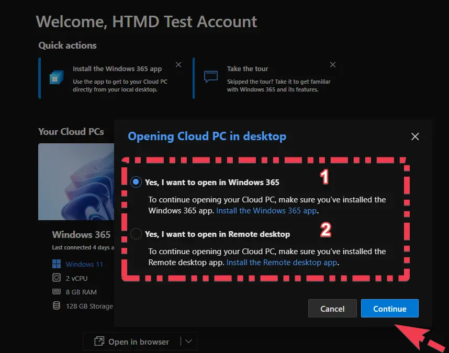449x353 pixels.
Task: Dismiss the Take the tour card
Action: 332,65
